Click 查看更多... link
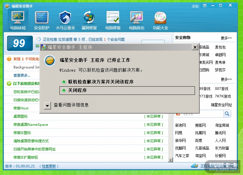This screenshot has width=243, height=175. (22, 75)
